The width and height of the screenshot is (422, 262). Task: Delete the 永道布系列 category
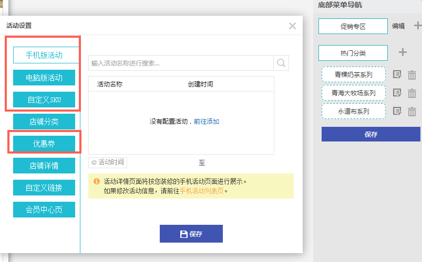click(412, 111)
